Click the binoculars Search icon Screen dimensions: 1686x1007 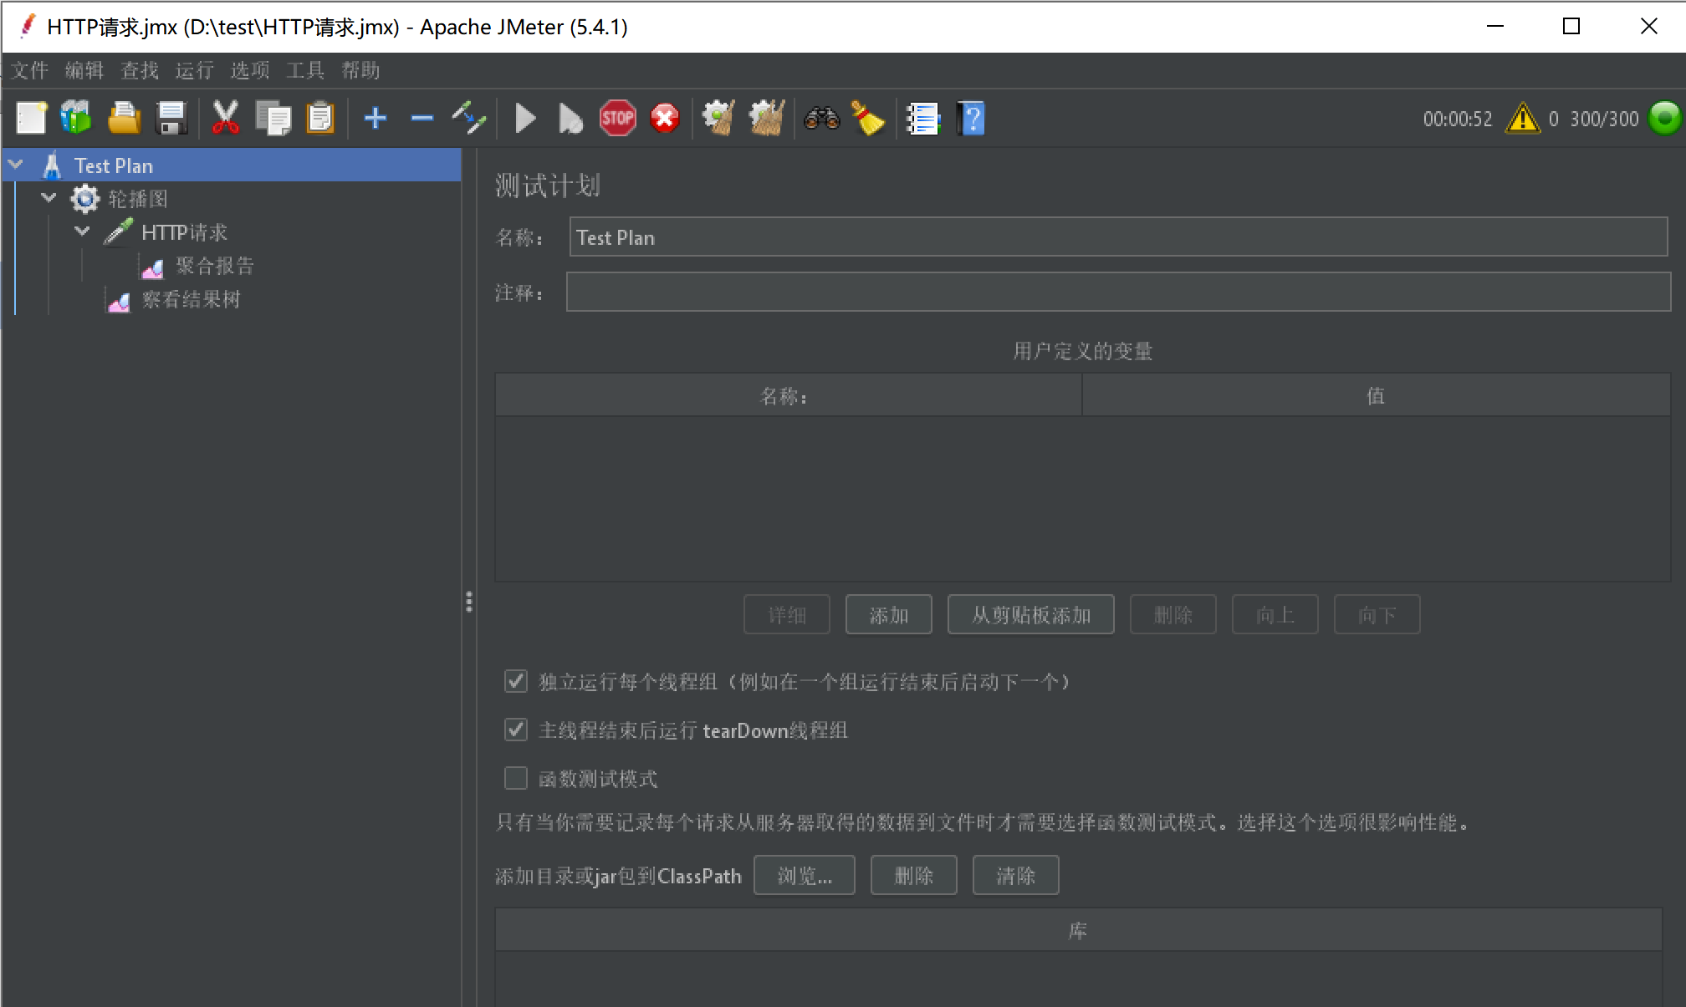pos(821,119)
